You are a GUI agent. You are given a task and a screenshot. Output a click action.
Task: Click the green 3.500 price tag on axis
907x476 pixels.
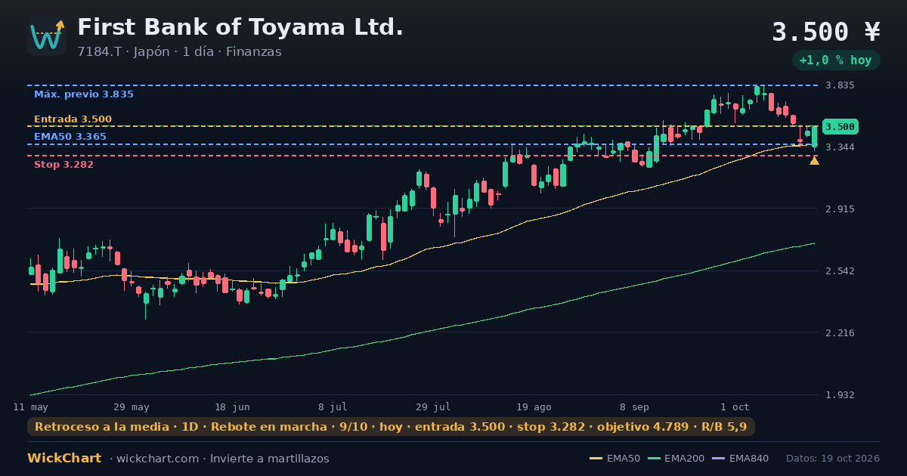[x=840, y=126]
